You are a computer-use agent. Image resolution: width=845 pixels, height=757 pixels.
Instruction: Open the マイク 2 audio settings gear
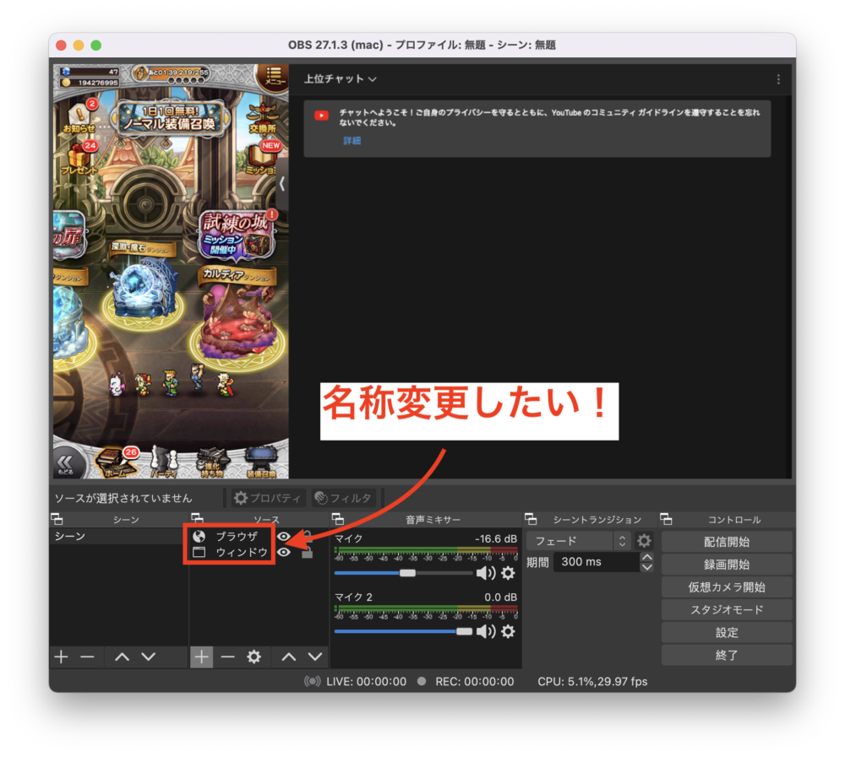508,631
